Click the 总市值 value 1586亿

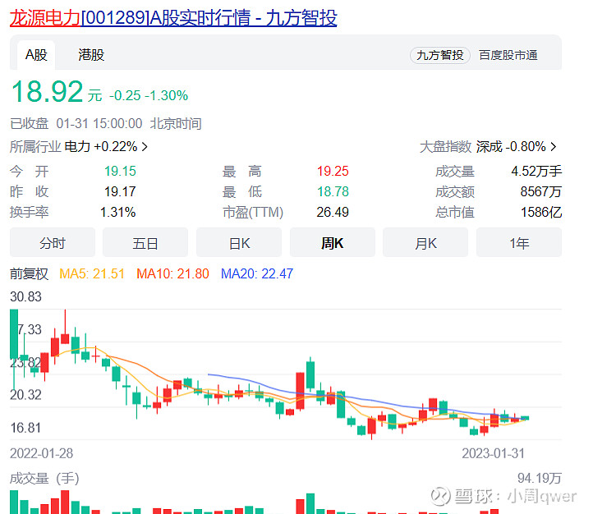(541, 212)
